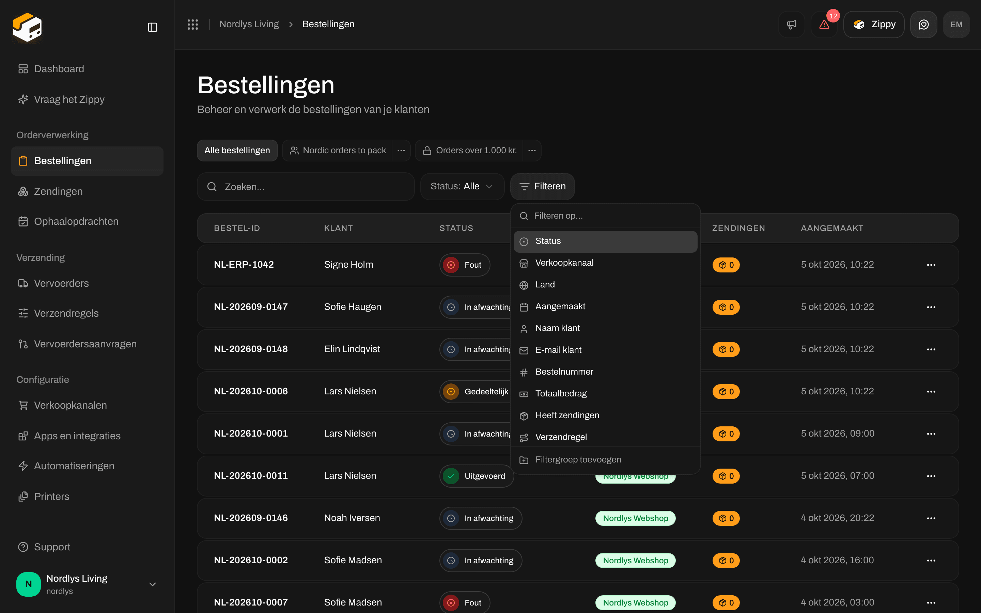981x613 pixels.
Task: Click Filtergroep toevoegen
Action: click(x=605, y=460)
